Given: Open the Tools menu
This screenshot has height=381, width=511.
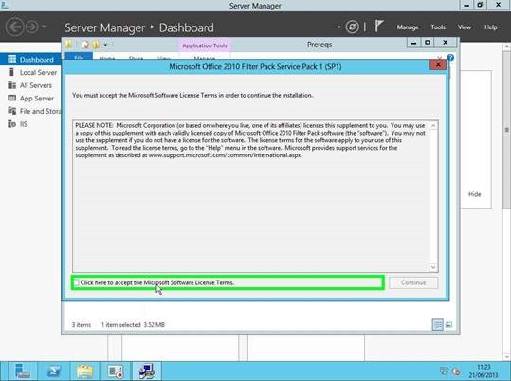Looking at the screenshot, I should pos(438,27).
